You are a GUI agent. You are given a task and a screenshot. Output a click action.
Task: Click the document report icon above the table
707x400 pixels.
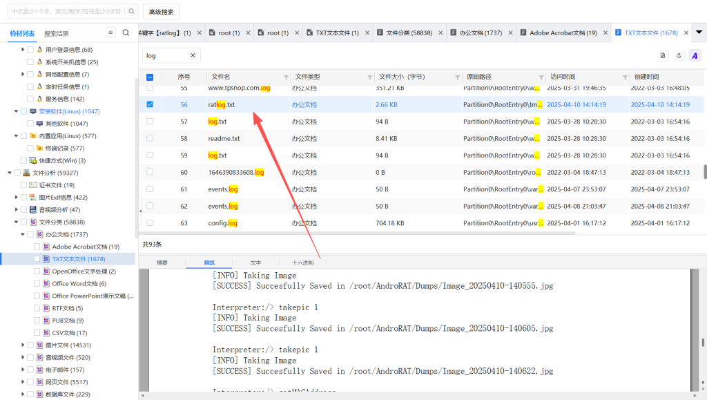tap(663, 55)
